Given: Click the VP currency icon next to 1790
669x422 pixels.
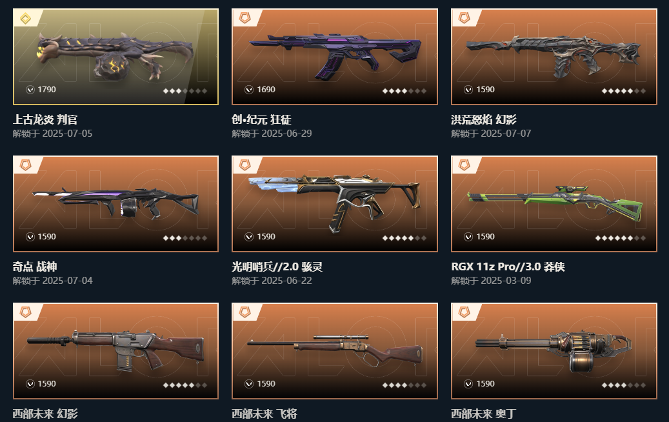Looking at the screenshot, I should 30,90.
